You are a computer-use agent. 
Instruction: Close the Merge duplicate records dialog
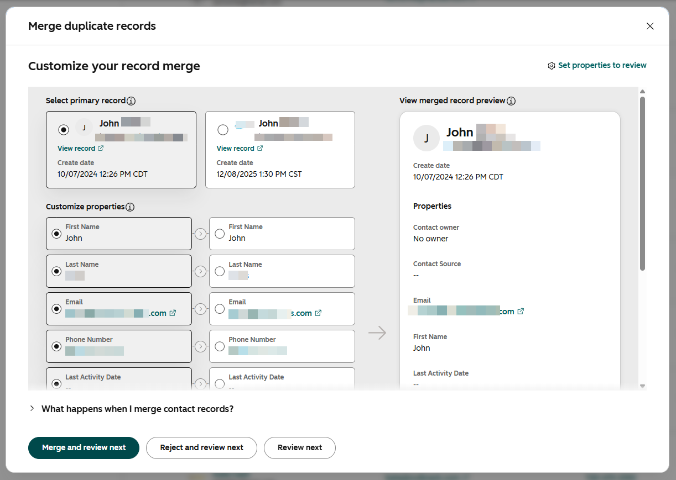coord(650,26)
